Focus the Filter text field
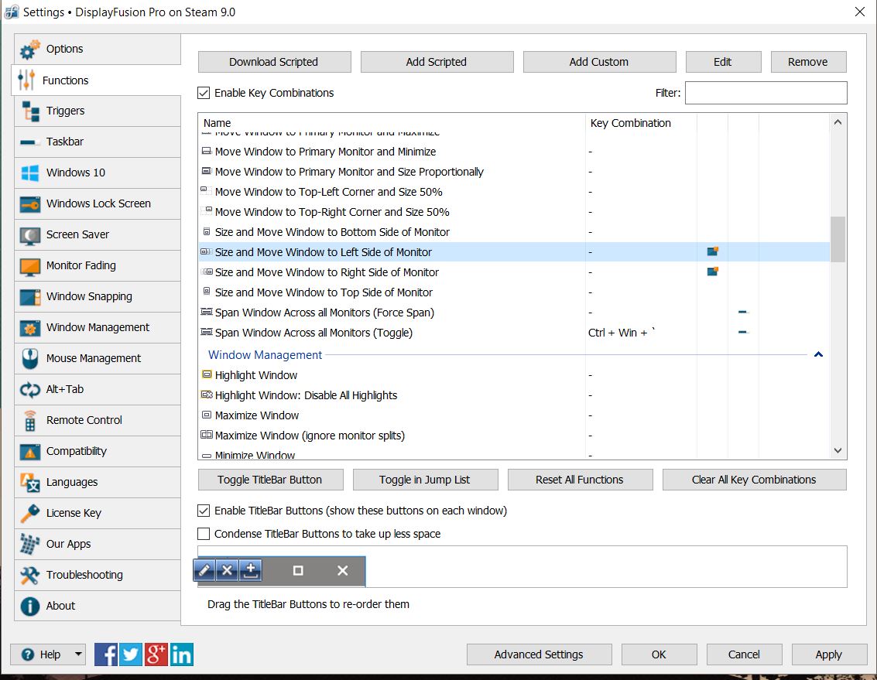877x680 pixels. point(766,93)
